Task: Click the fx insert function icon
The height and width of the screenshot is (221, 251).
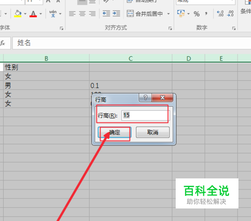Action: [x=3, y=43]
